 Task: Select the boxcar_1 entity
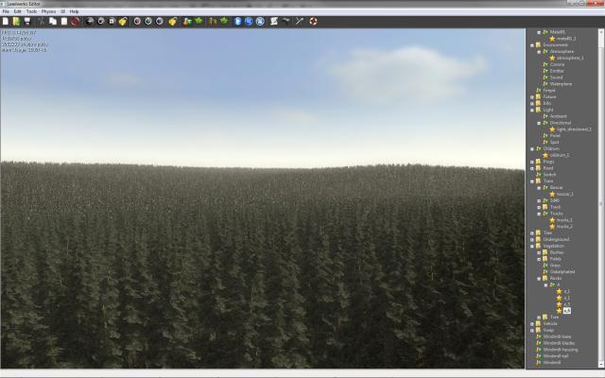point(565,194)
